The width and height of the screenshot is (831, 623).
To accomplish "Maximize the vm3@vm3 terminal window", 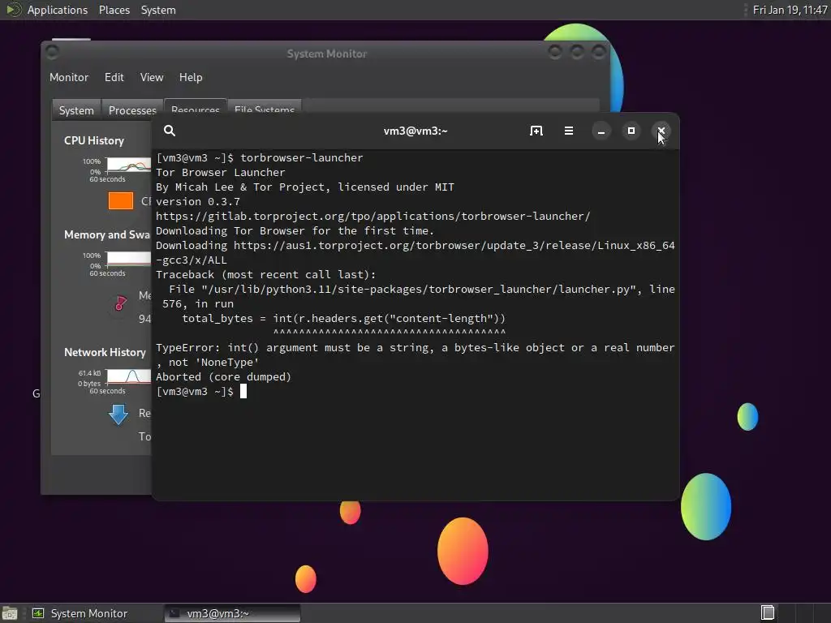I will [631, 131].
